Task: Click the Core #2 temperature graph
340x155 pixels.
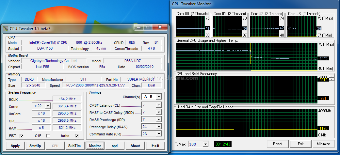Action: [x=265, y=26]
